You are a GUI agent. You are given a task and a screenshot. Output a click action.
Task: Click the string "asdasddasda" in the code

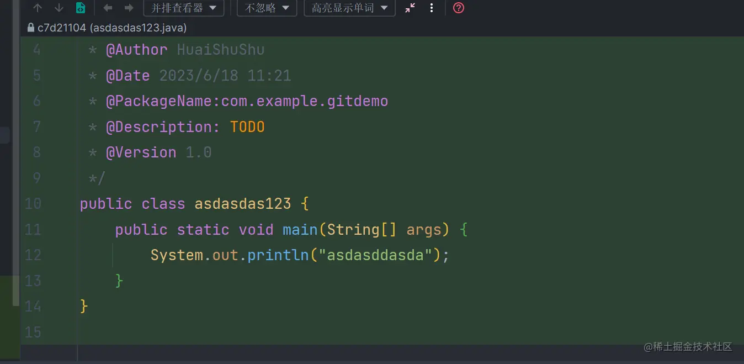pos(375,255)
